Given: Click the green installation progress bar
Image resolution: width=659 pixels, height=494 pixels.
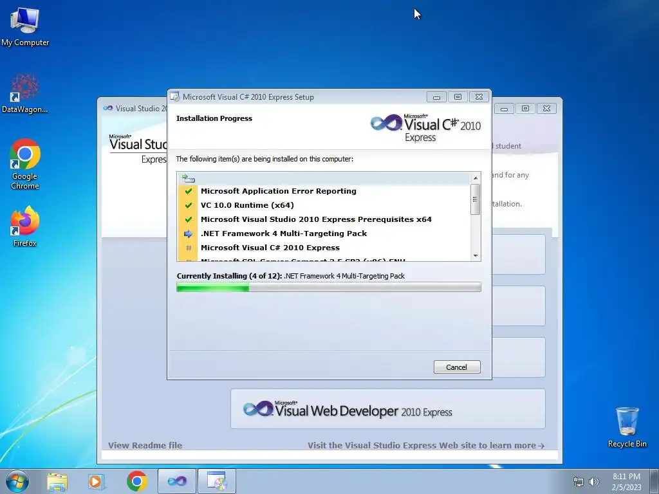Looking at the screenshot, I should tap(329, 287).
